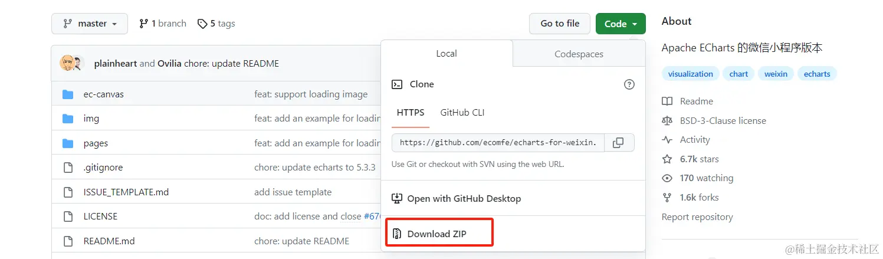Click the visualization topic tag
This screenshot has width=883, height=259.
point(691,74)
